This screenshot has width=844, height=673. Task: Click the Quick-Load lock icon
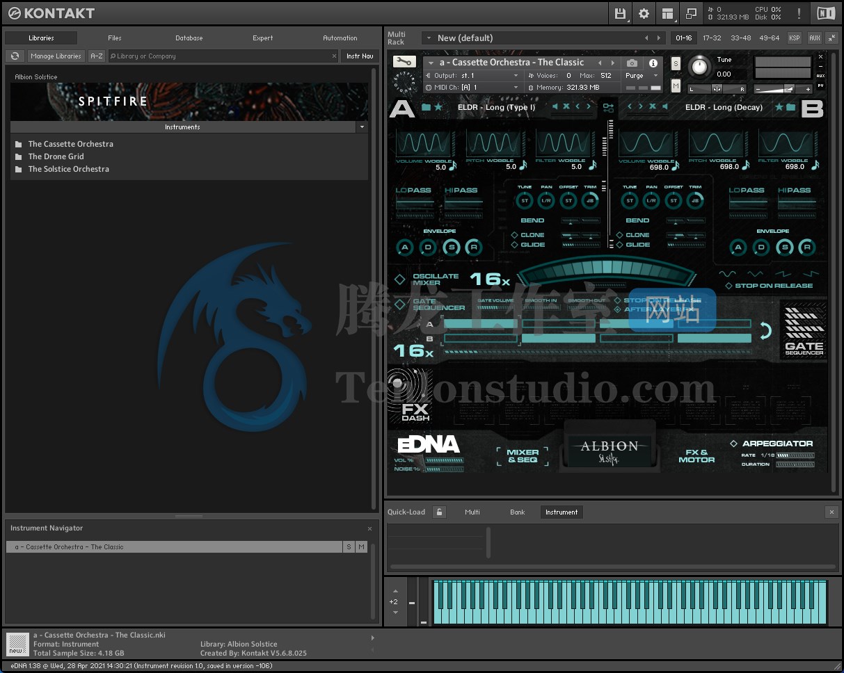click(439, 512)
